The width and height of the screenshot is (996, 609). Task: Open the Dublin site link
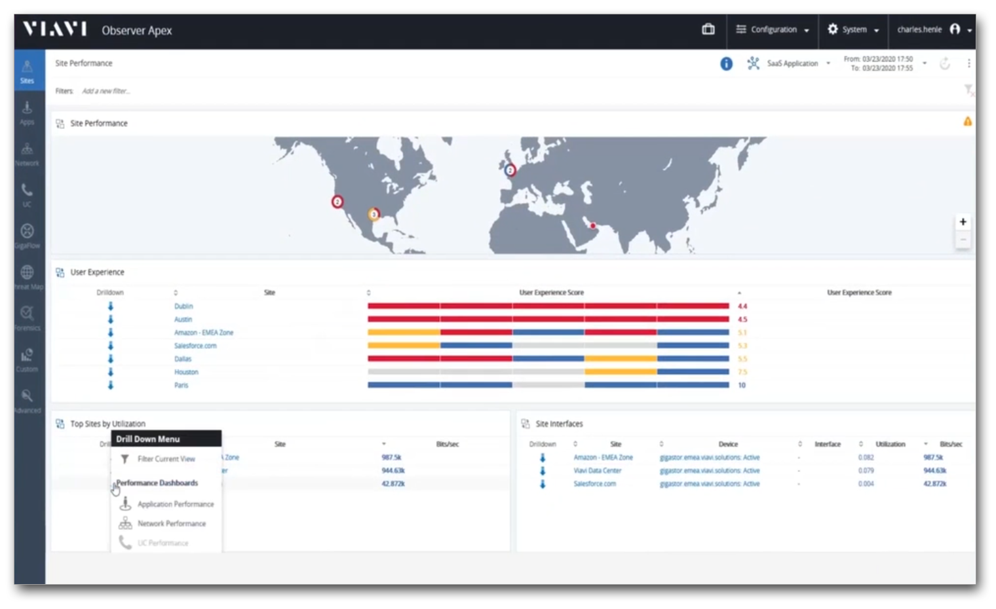pos(183,306)
